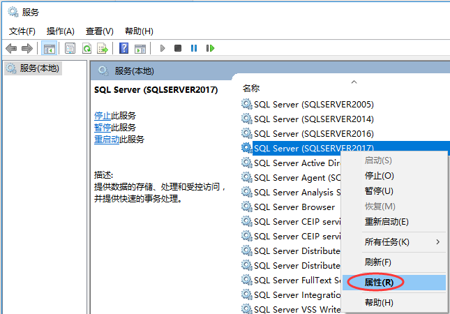Click the 服务(本地) header in details pane
450x314 pixels.
coord(134,71)
